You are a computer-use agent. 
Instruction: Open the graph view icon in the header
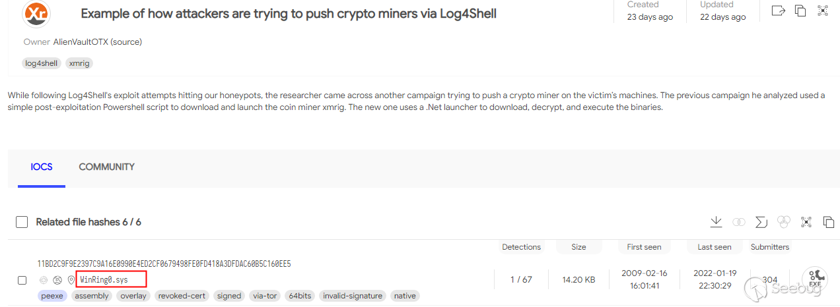point(823,11)
